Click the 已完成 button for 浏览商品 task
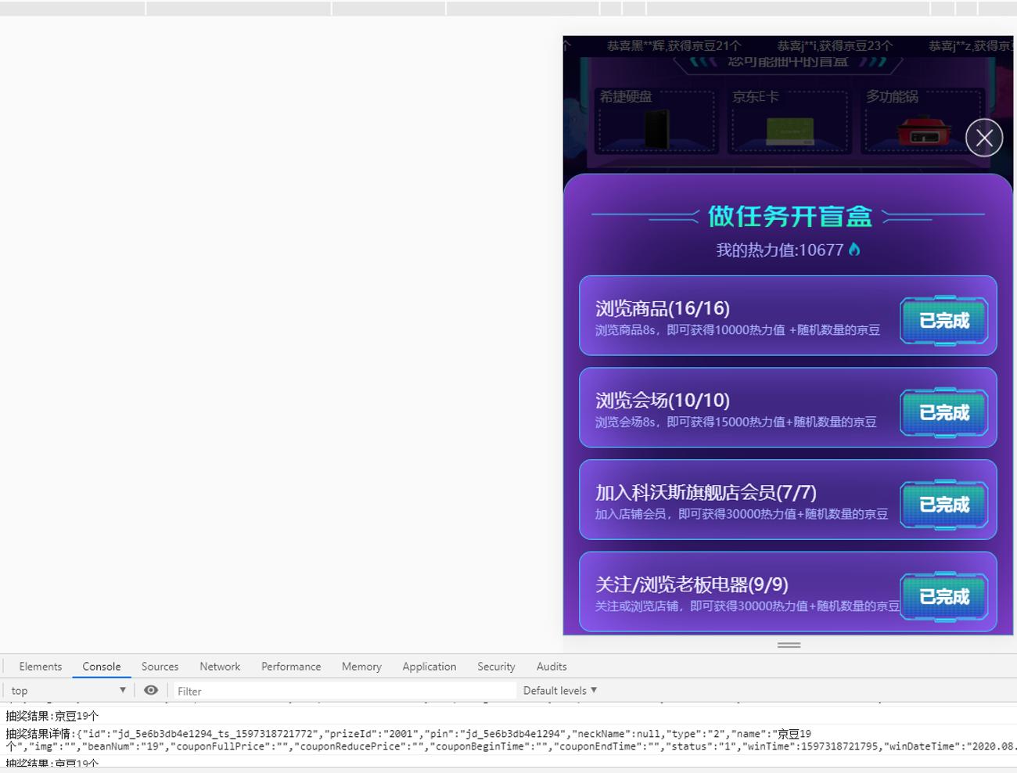Screen dimensions: 1017x773 [x=943, y=321]
